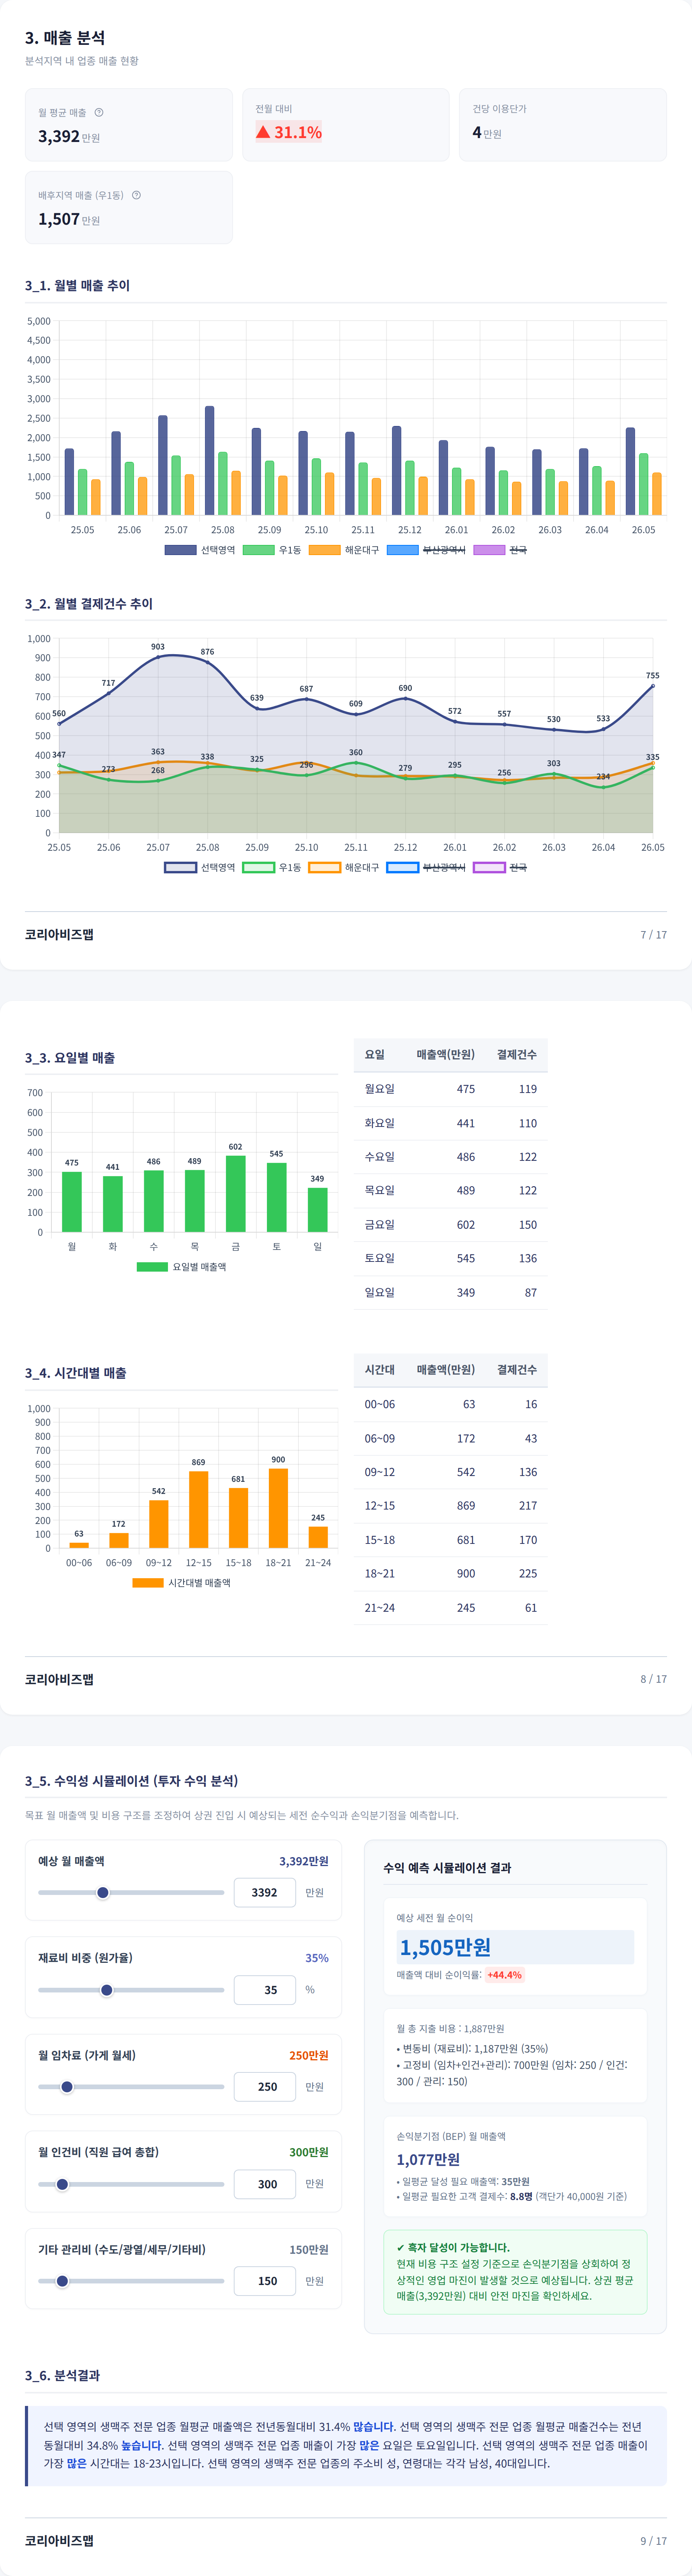Enable 부산광역시 legend in 월별 매출 추이 chart
Screen dimensions: 692x2576
point(426,550)
